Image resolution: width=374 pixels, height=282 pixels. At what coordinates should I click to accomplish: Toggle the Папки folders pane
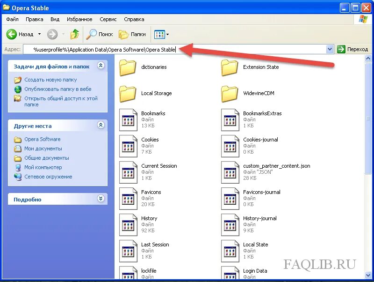click(132, 34)
